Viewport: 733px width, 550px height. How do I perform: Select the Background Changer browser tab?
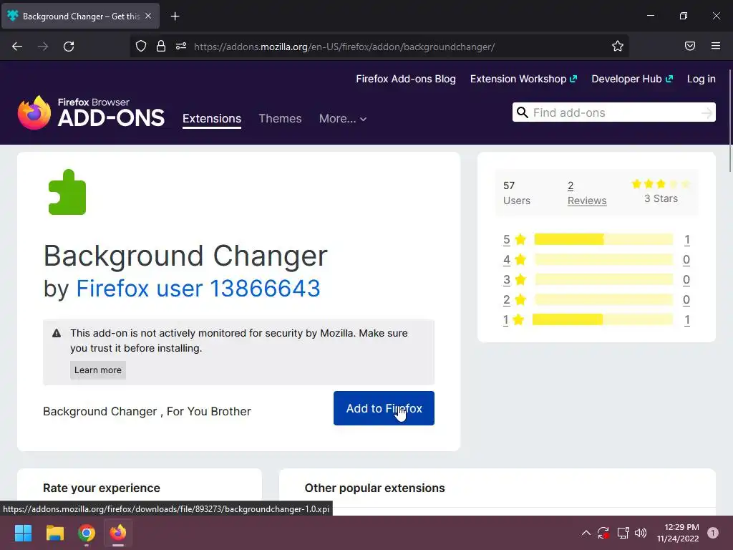pos(80,16)
